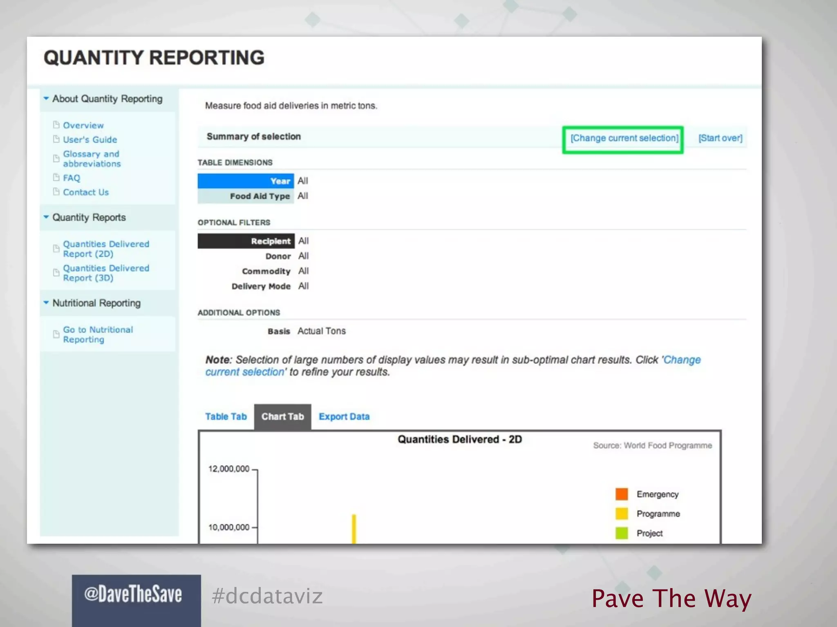This screenshot has width=837, height=627.
Task: Select the Chart Tab
Action: (282, 417)
